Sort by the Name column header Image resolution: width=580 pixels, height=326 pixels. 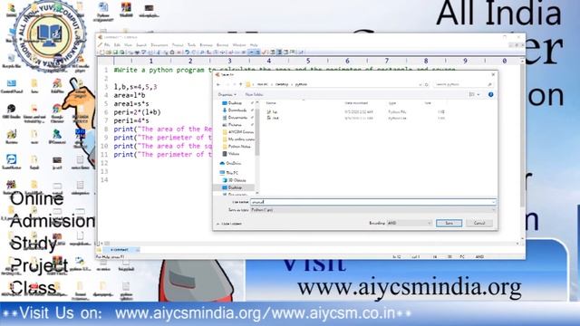tap(271, 103)
